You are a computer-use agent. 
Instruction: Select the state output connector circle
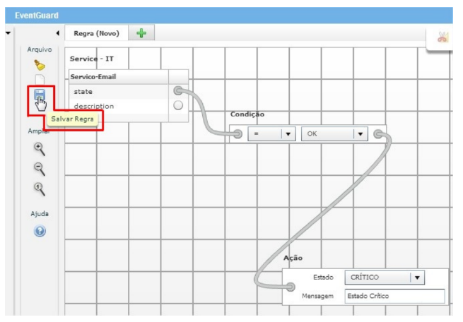coord(178,91)
